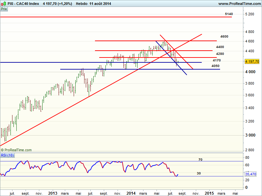Click the 2013 year marker on time axis
Image resolution: width=262 pixels, height=196 pixels.
point(53,193)
